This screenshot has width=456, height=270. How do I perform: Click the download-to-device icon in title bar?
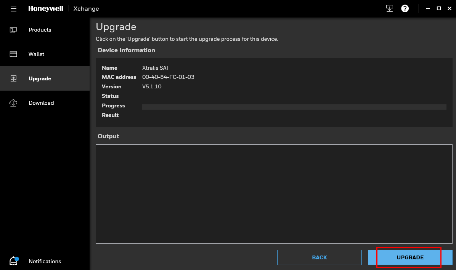coord(389,8)
